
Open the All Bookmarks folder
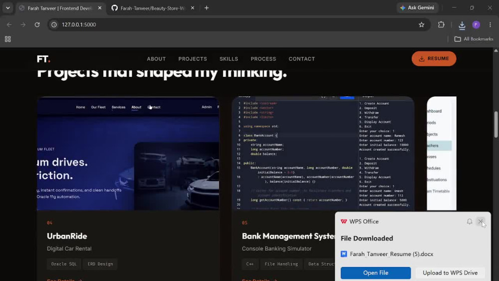(x=474, y=39)
